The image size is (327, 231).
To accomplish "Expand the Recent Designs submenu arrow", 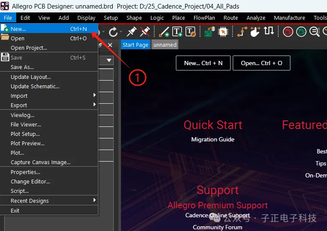I will tap(94, 200).
